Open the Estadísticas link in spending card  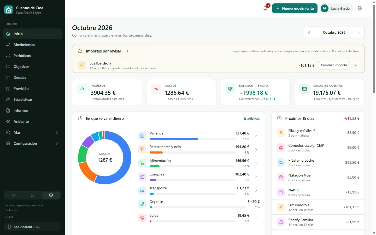251,119
